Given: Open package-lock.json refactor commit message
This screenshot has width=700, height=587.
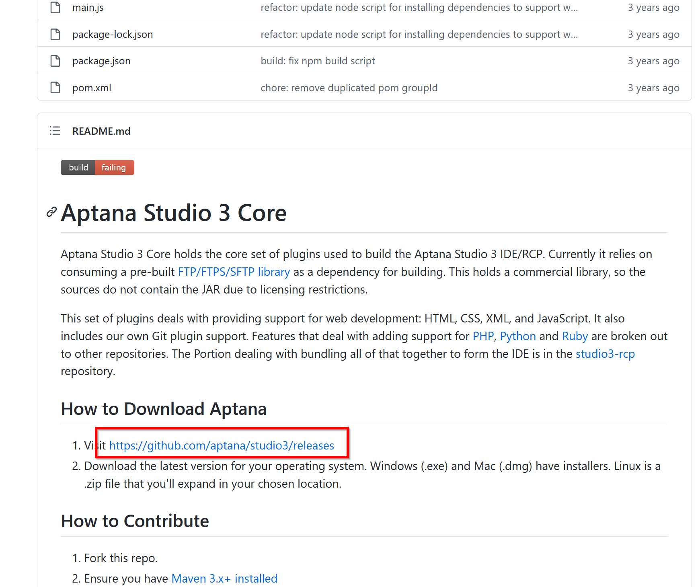Looking at the screenshot, I should pyautogui.click(x=419, y=35).
